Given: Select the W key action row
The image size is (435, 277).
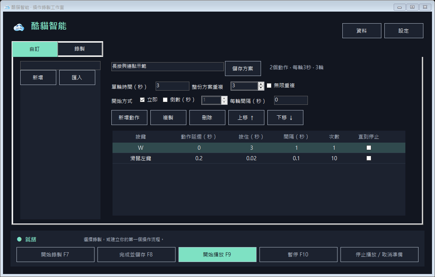Looking at the screenshot, I should pos(259,148).
